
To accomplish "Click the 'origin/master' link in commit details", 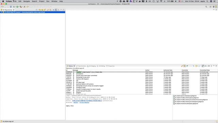I will click(84, 102).
